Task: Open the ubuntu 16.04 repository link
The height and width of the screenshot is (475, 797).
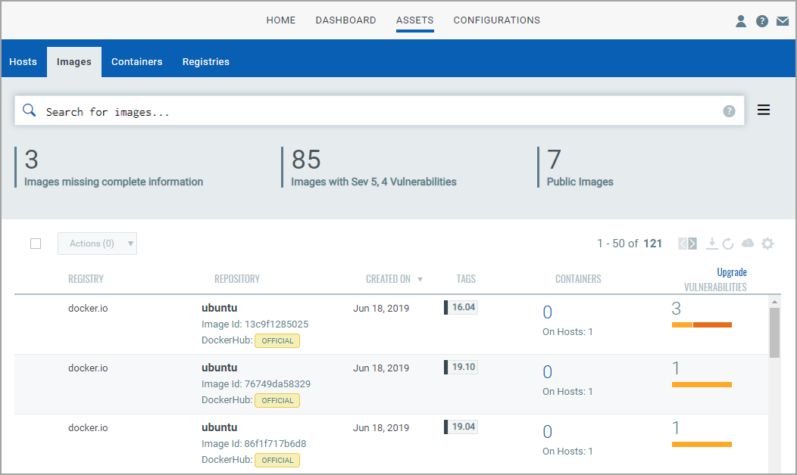Action: [219, 308]
